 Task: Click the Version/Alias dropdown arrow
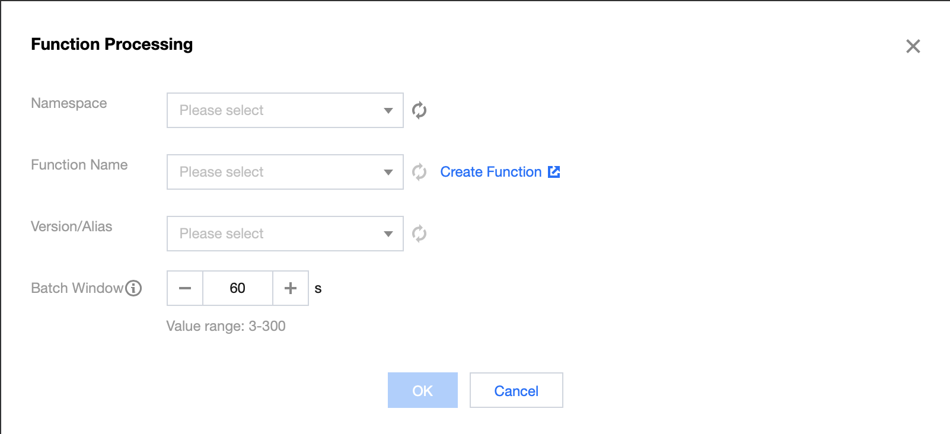(x=388, y=234)
